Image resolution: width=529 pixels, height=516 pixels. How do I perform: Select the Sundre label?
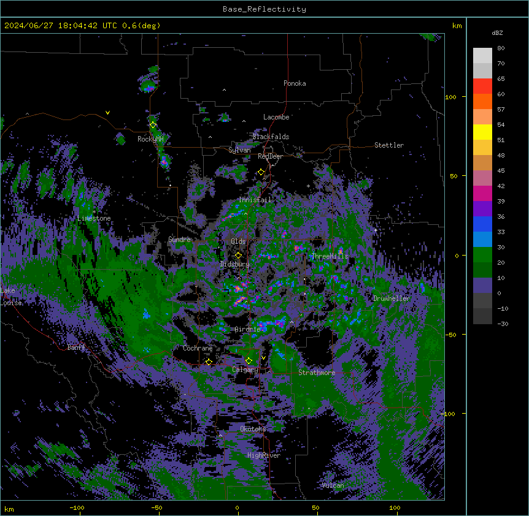[179, 240]
